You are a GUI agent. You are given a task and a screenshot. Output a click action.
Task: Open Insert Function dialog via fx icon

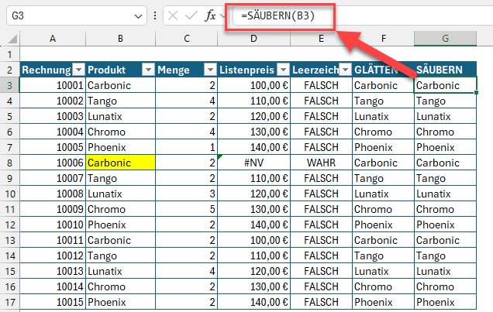coord(210,15)
